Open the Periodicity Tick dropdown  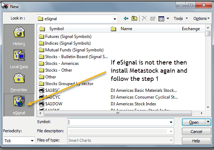coord(32,141)
